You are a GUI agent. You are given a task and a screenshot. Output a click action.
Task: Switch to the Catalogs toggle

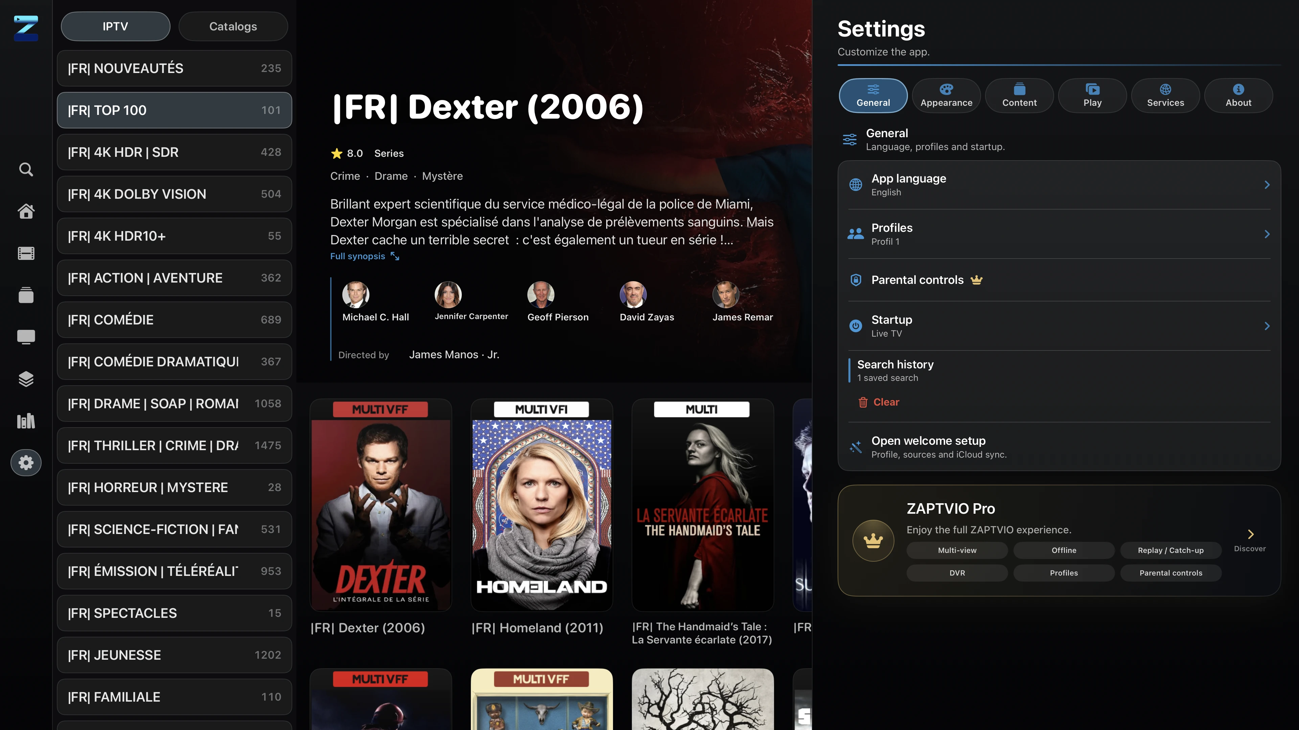click(x=233, y=26)
